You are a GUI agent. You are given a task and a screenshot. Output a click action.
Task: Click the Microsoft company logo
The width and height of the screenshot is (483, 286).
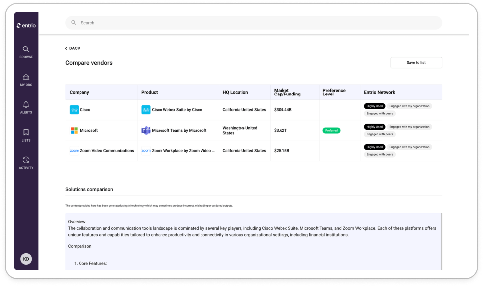(74, 131)
